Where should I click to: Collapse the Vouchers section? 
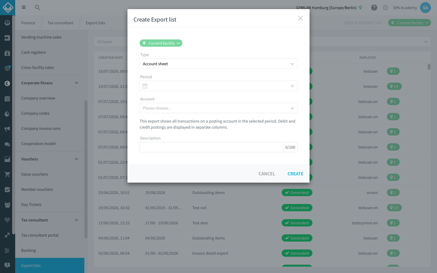tap(76, 159)
